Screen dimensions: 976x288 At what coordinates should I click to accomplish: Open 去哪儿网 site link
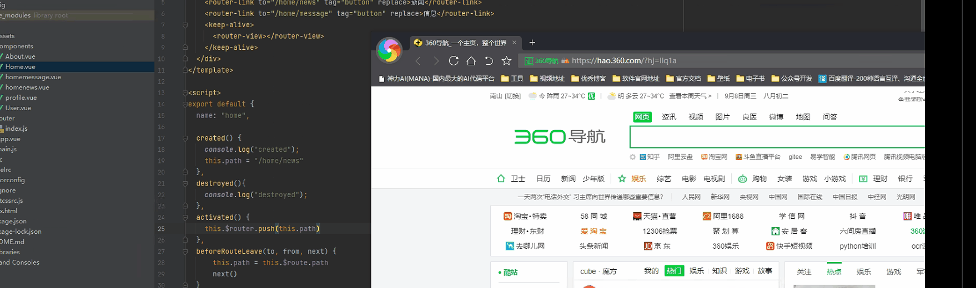[525, 246]
